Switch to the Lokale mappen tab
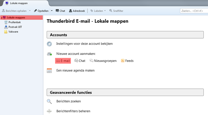The width and height of the screenshot is (208, 115). (25, 3)
